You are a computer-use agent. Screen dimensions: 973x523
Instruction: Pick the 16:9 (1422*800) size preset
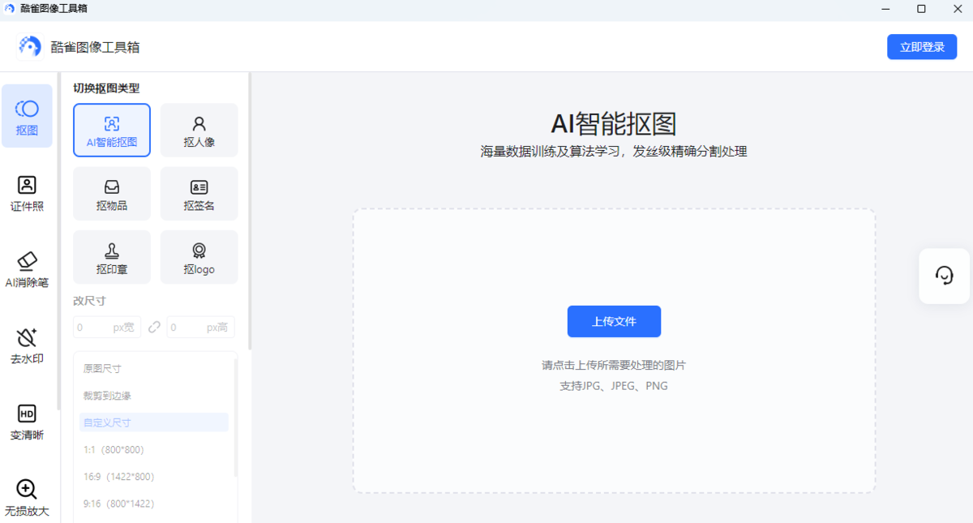pos(118,477)
